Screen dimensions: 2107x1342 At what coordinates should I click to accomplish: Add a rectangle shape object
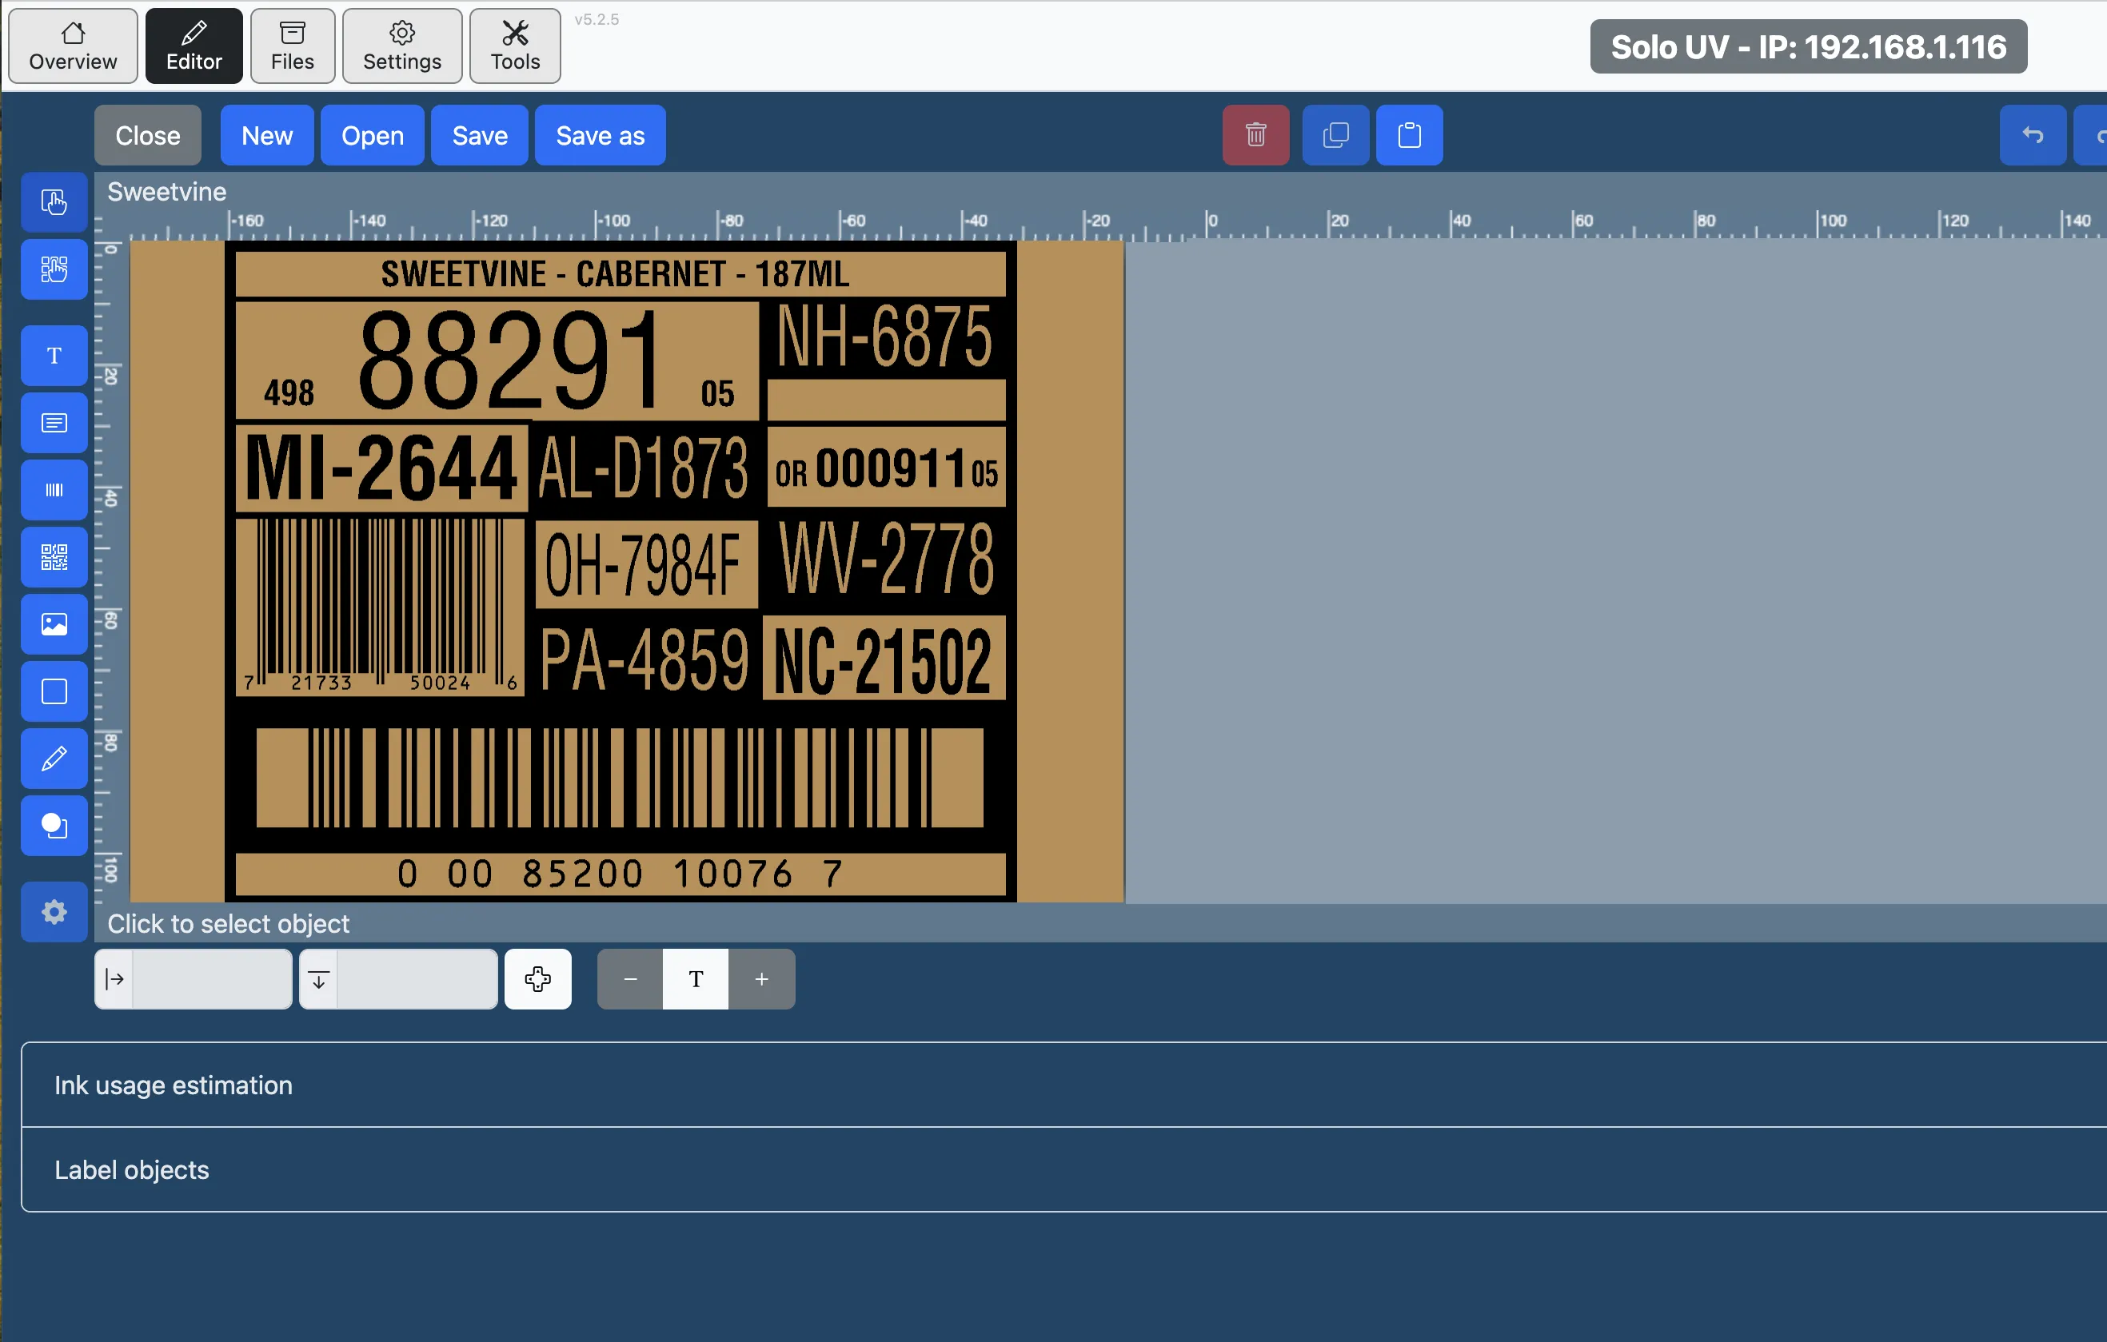tap(54, 692)
